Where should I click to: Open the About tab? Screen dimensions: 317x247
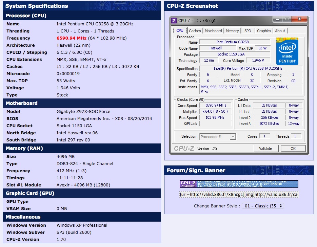pos(280,31)
